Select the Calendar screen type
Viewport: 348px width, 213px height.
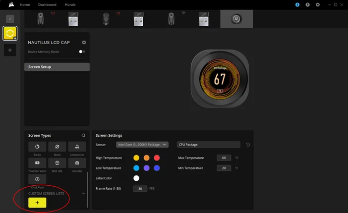[x=77, y=163]
